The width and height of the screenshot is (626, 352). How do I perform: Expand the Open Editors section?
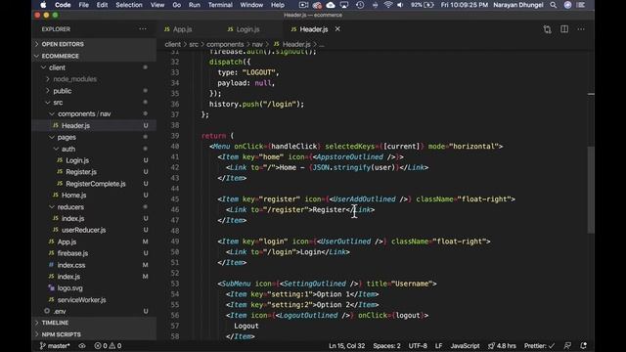[94, 44]
